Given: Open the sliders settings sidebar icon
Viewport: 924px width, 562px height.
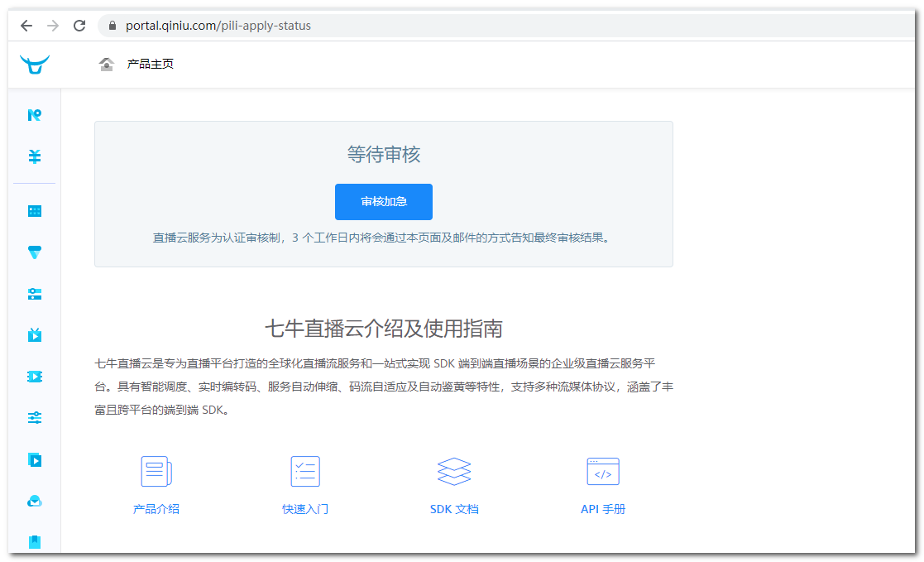Looking at the screenshot, I should pos(35,418).
